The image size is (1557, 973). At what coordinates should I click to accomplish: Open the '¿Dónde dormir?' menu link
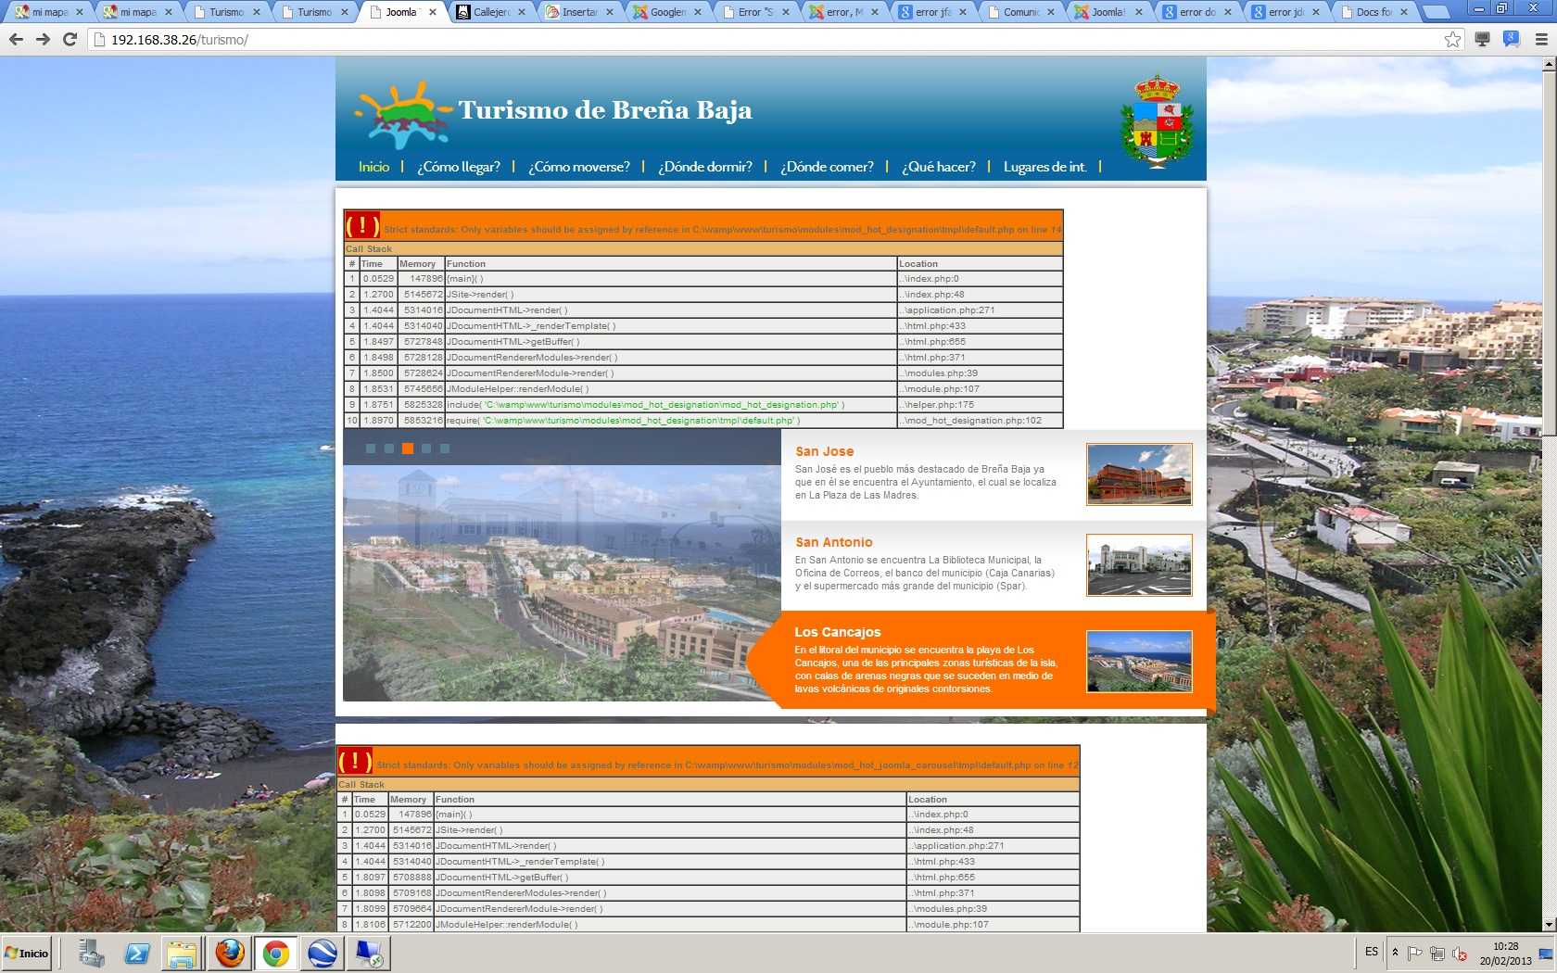point(704,167)
